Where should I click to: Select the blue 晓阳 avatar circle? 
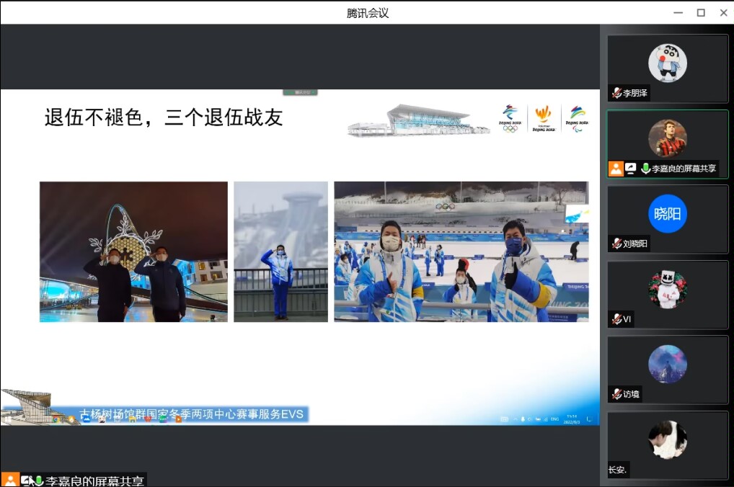point(667,214)
